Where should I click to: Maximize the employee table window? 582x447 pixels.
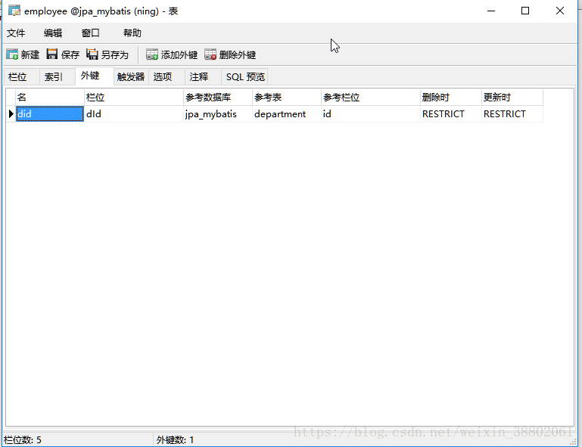point(525,11)
